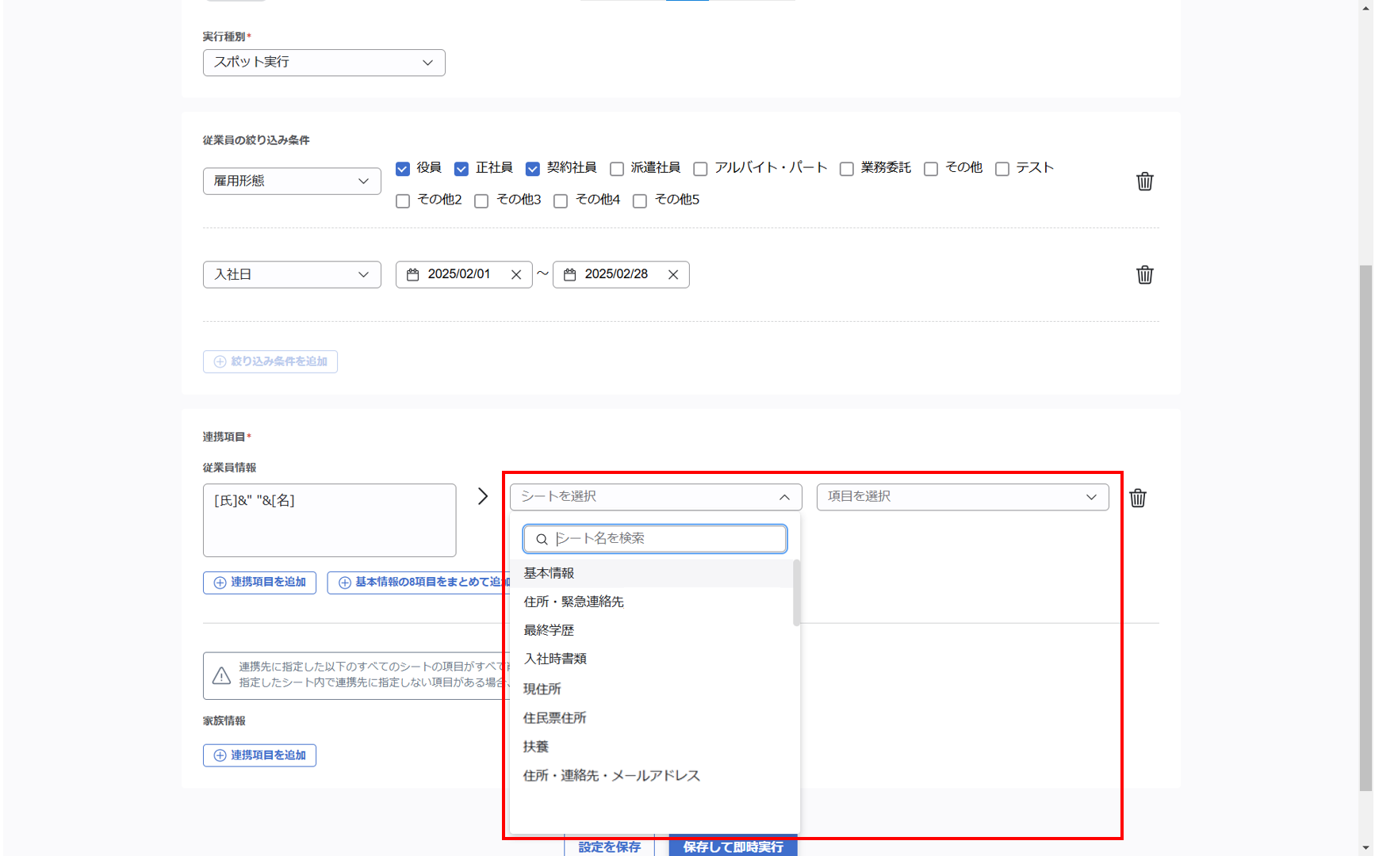Image resolution: width=1375 pixels, height=856 pixels.
Task: Click the sheet list scrollbar thumb
Action: pyautogui.click(x=796, y=593)
